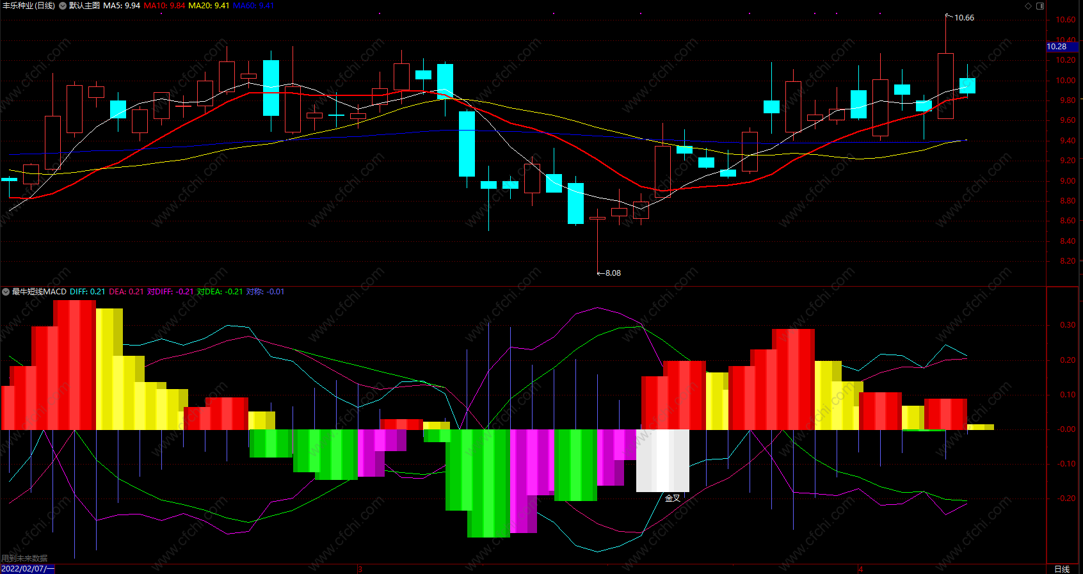Click the 10.00 price axis label
The image size is (1083, 574).
(x=1066, y=81)
